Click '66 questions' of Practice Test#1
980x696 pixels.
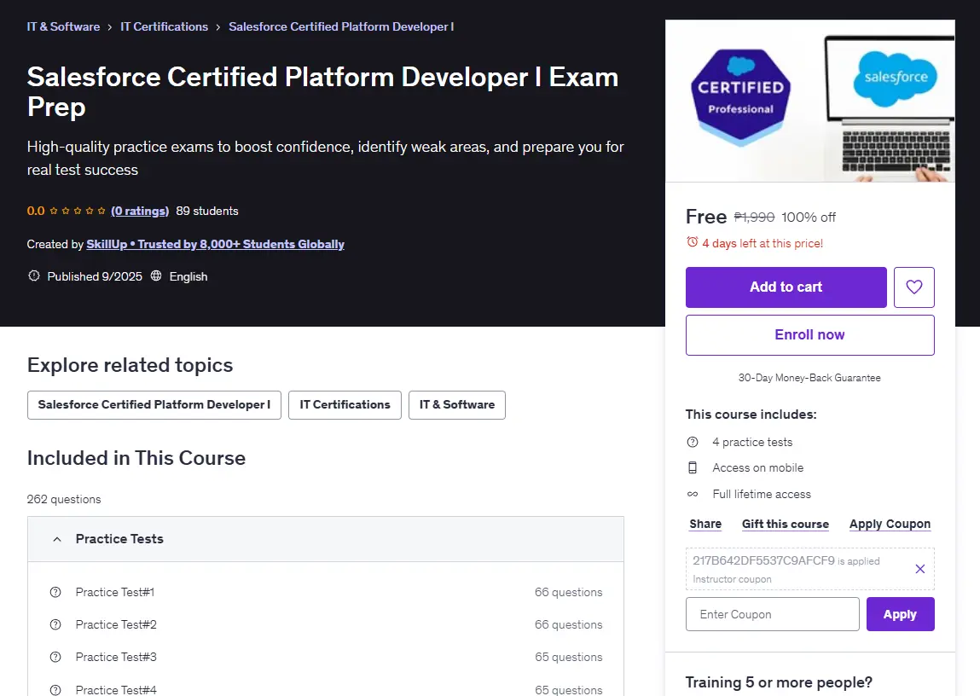[568, 592]
